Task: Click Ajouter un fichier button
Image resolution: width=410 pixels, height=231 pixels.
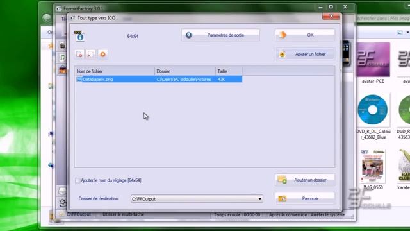Action: click(305, 54)
